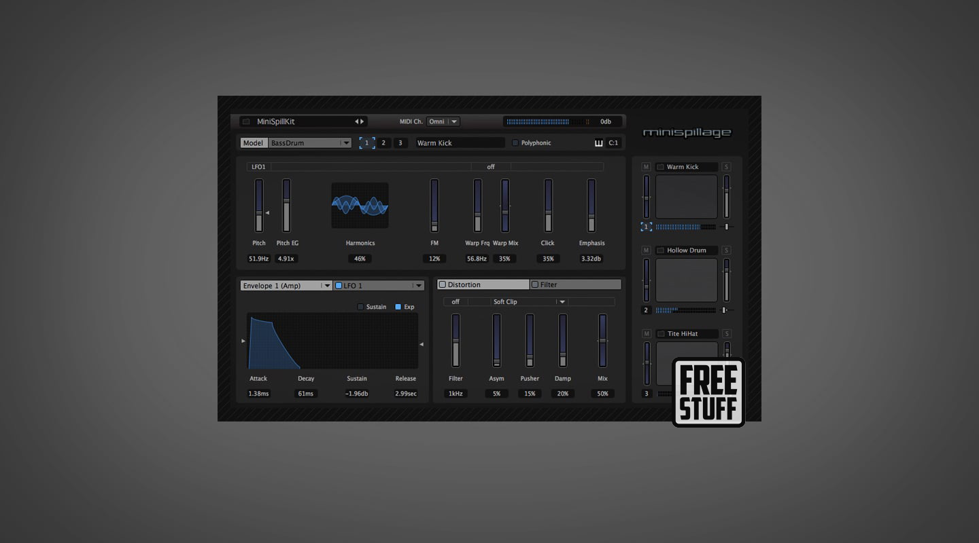The width and height of the screenshot is (979, 543).
Task: Click the Model label button
Action: (x=254, y=143)
